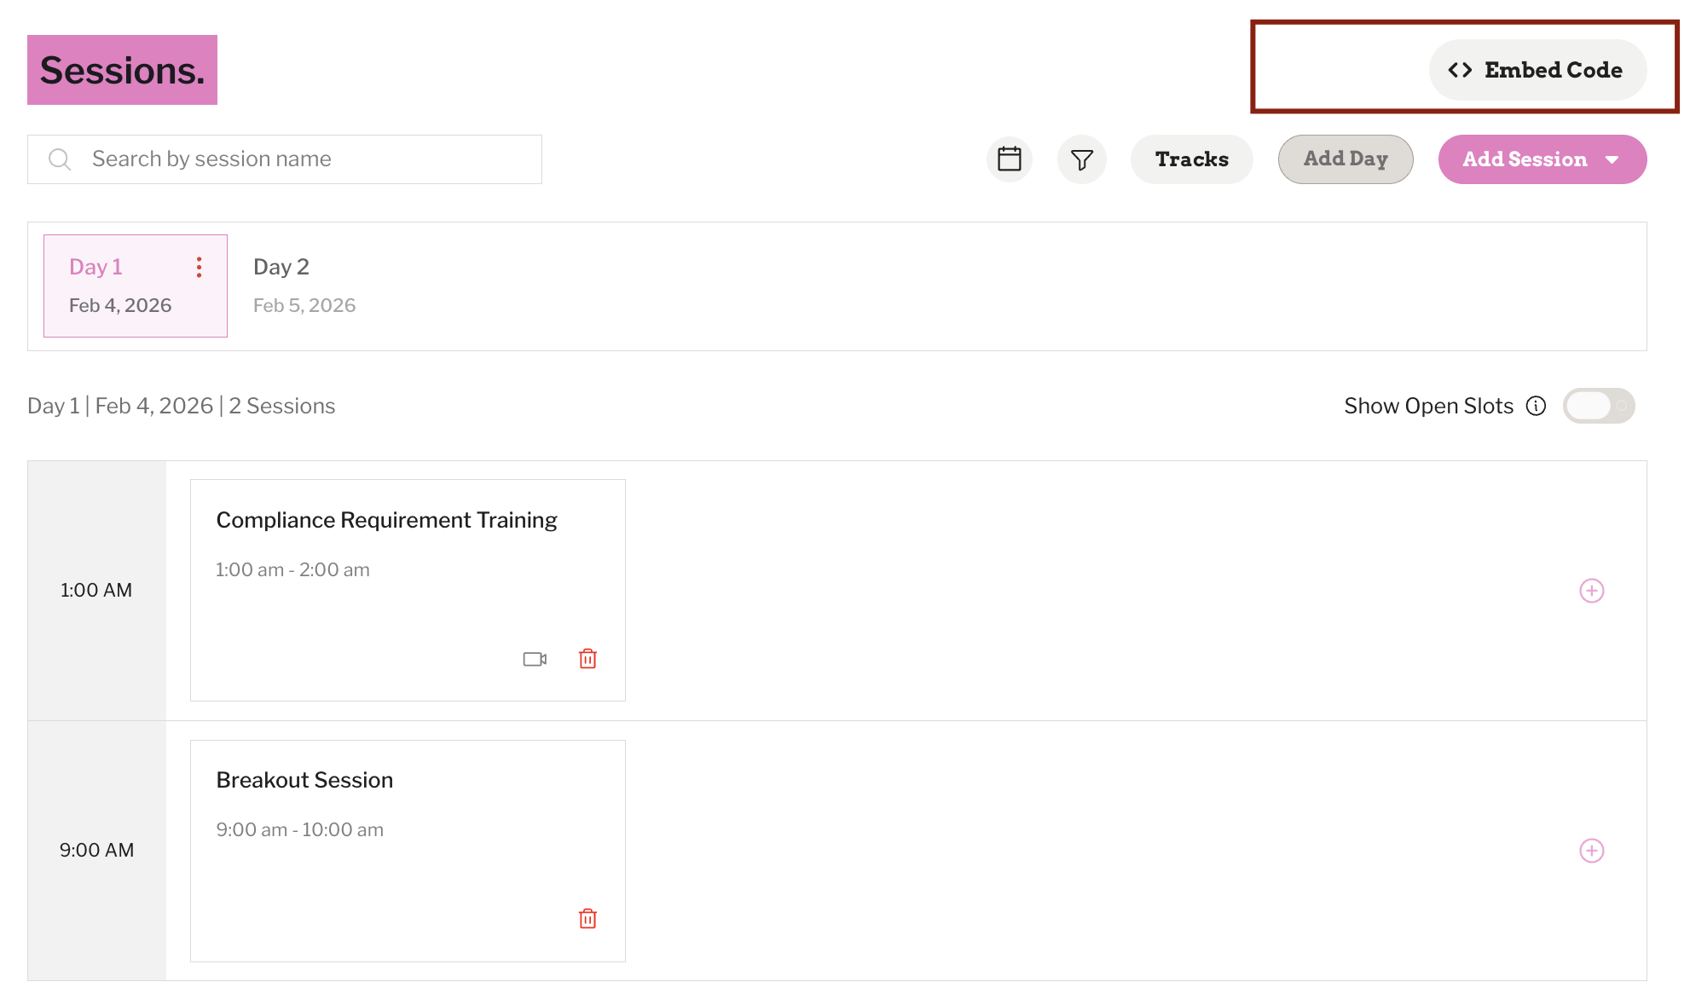This screenshot has width=1690, height=999.
Task: Click the video camera icon on Compliance Training
Action: click(x=535, y=659)
